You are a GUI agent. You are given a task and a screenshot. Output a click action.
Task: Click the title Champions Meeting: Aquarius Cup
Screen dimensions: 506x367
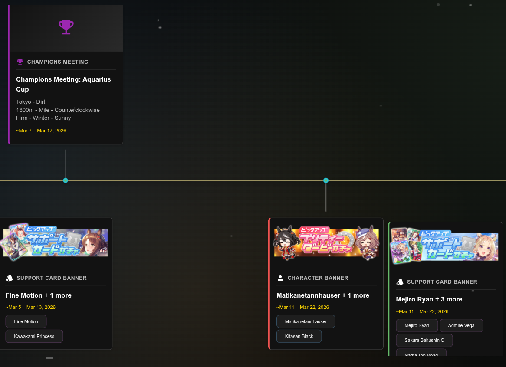[63, 84]
